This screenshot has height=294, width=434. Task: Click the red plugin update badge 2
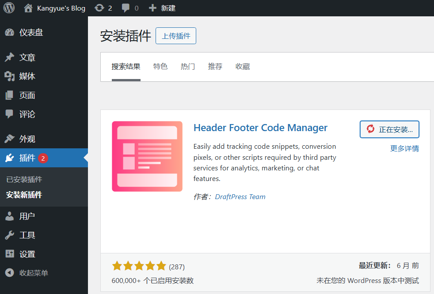pyautogui.click(x=43, y=158)
